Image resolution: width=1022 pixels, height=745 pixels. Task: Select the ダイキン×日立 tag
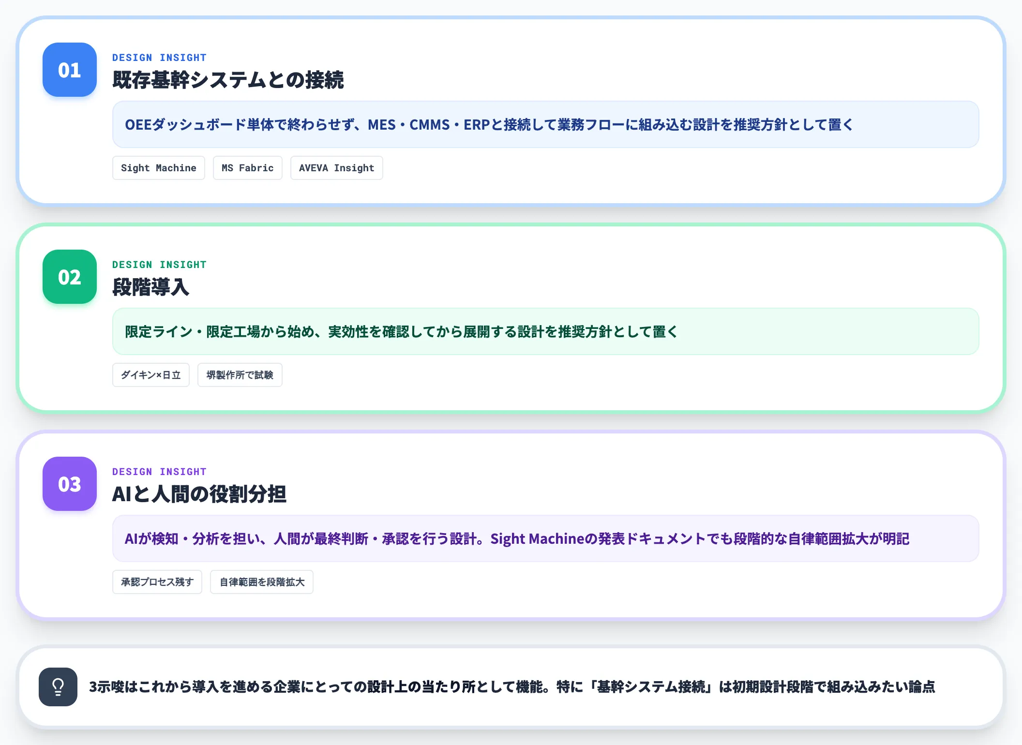(151, 375)
